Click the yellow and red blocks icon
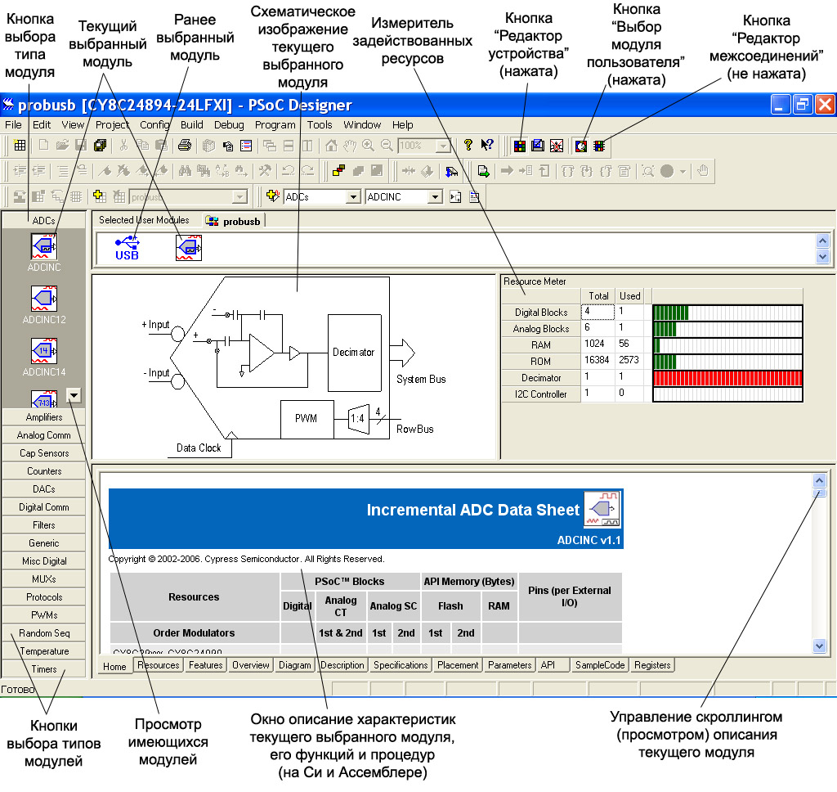837x792 pixels. click(x=338, y=171)
